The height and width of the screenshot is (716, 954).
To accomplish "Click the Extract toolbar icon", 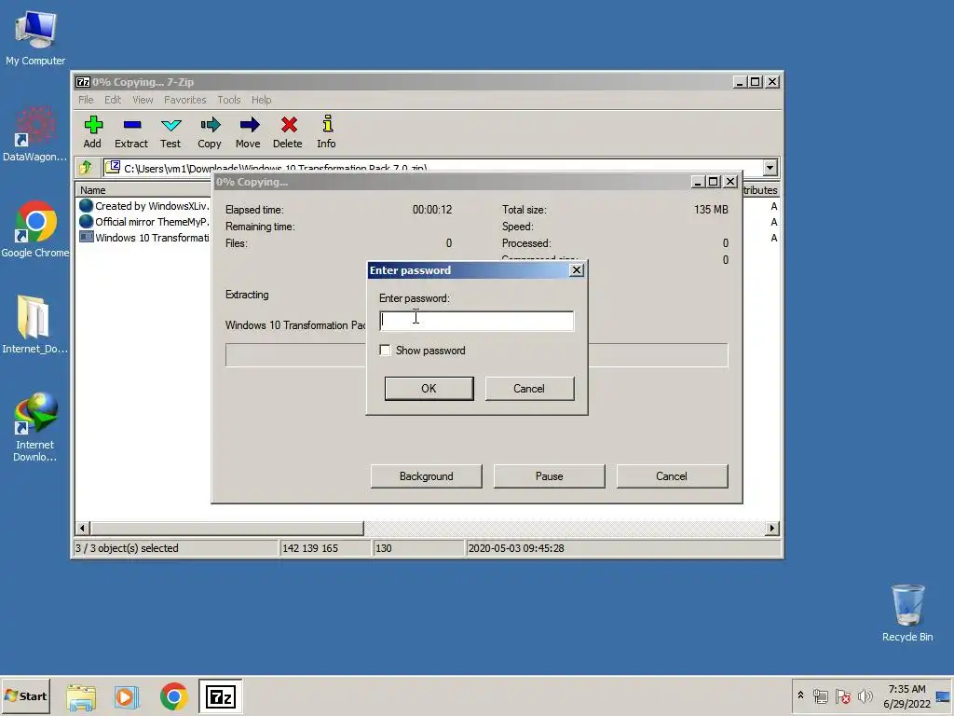I will coord(131,131).
